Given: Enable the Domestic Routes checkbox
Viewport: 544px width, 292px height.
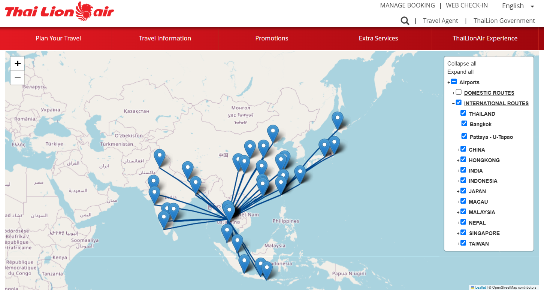Looking at the screenshot, I should click(459, 92).
